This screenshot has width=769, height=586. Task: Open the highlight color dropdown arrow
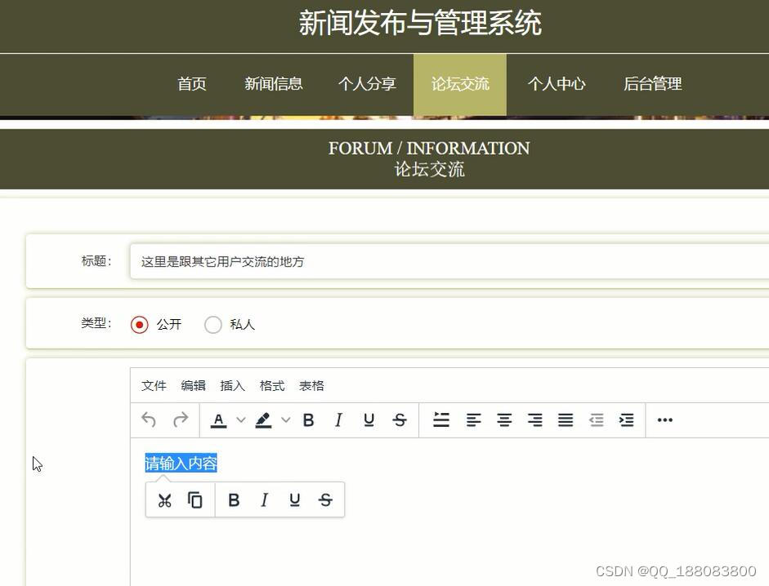[285, 420]
